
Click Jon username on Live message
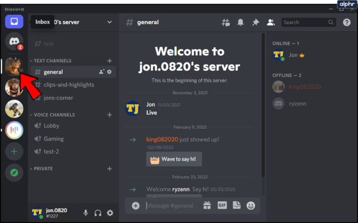[150, 105]
